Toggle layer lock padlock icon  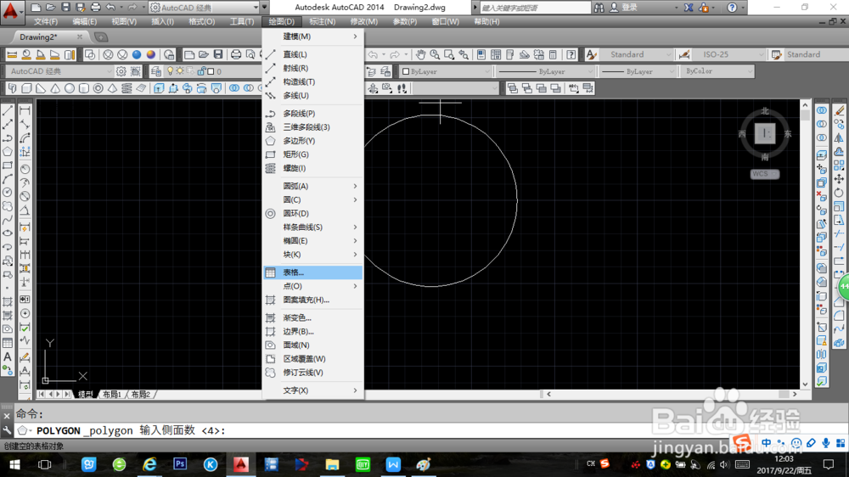click(201, 71)
